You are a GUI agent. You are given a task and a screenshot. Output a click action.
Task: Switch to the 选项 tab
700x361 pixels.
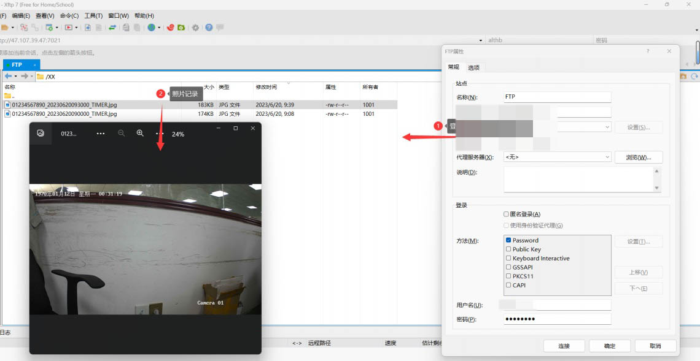(473, 67)
